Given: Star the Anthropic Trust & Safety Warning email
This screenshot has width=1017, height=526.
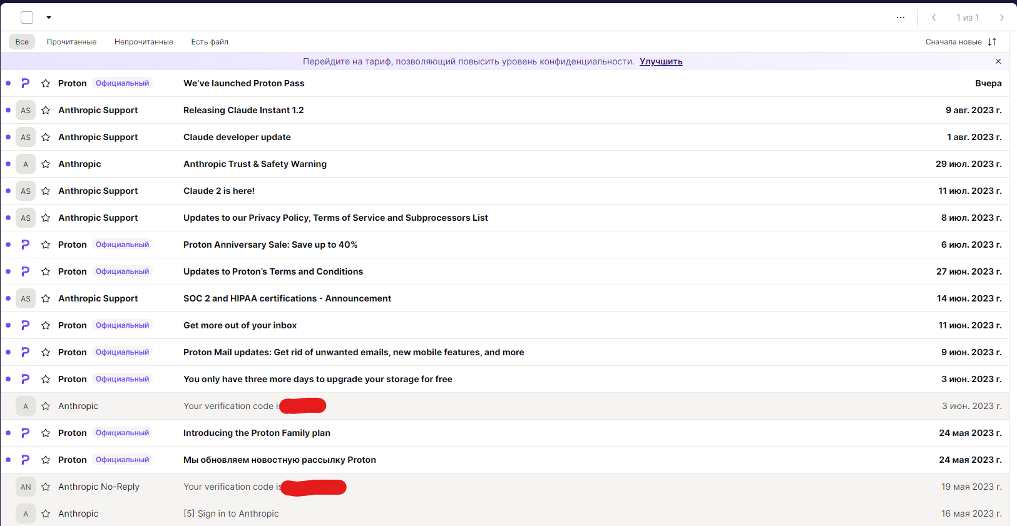Looking at the screenshot, I should (x=46, y=164).
